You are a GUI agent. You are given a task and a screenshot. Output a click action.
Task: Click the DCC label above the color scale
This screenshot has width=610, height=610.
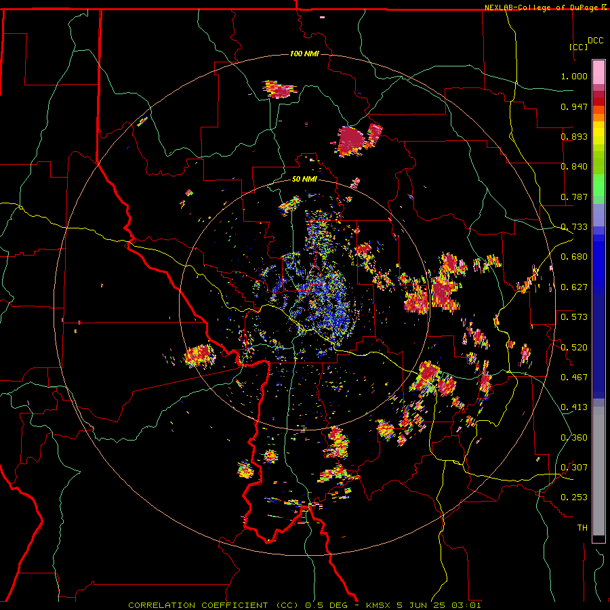pyautogui.click(x=595, y=41)
